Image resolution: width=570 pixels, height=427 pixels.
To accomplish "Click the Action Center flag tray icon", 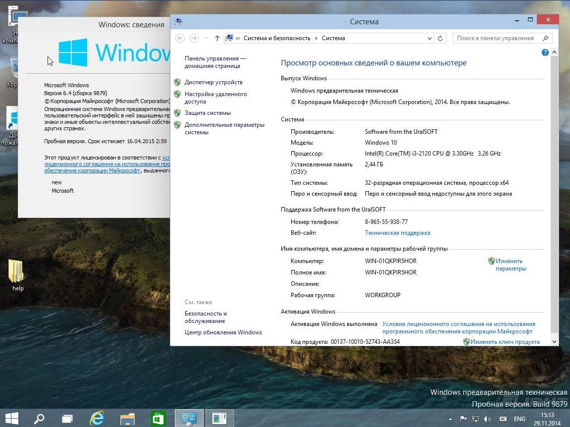I will pos(463,419).
